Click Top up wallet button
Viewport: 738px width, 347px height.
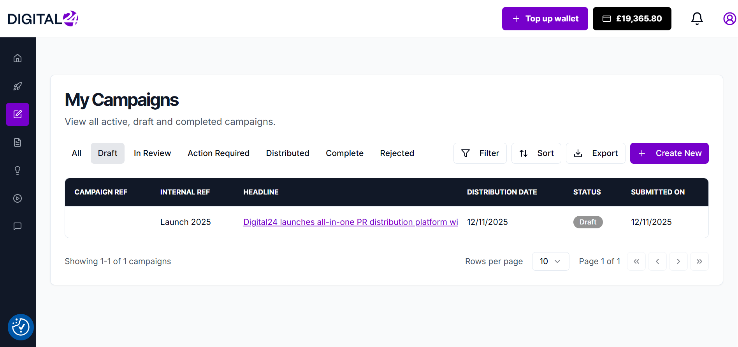545,19
